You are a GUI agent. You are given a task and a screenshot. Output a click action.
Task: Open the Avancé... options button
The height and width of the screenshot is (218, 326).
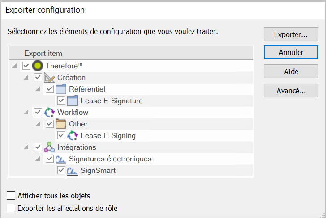click(x=291, y=91)
